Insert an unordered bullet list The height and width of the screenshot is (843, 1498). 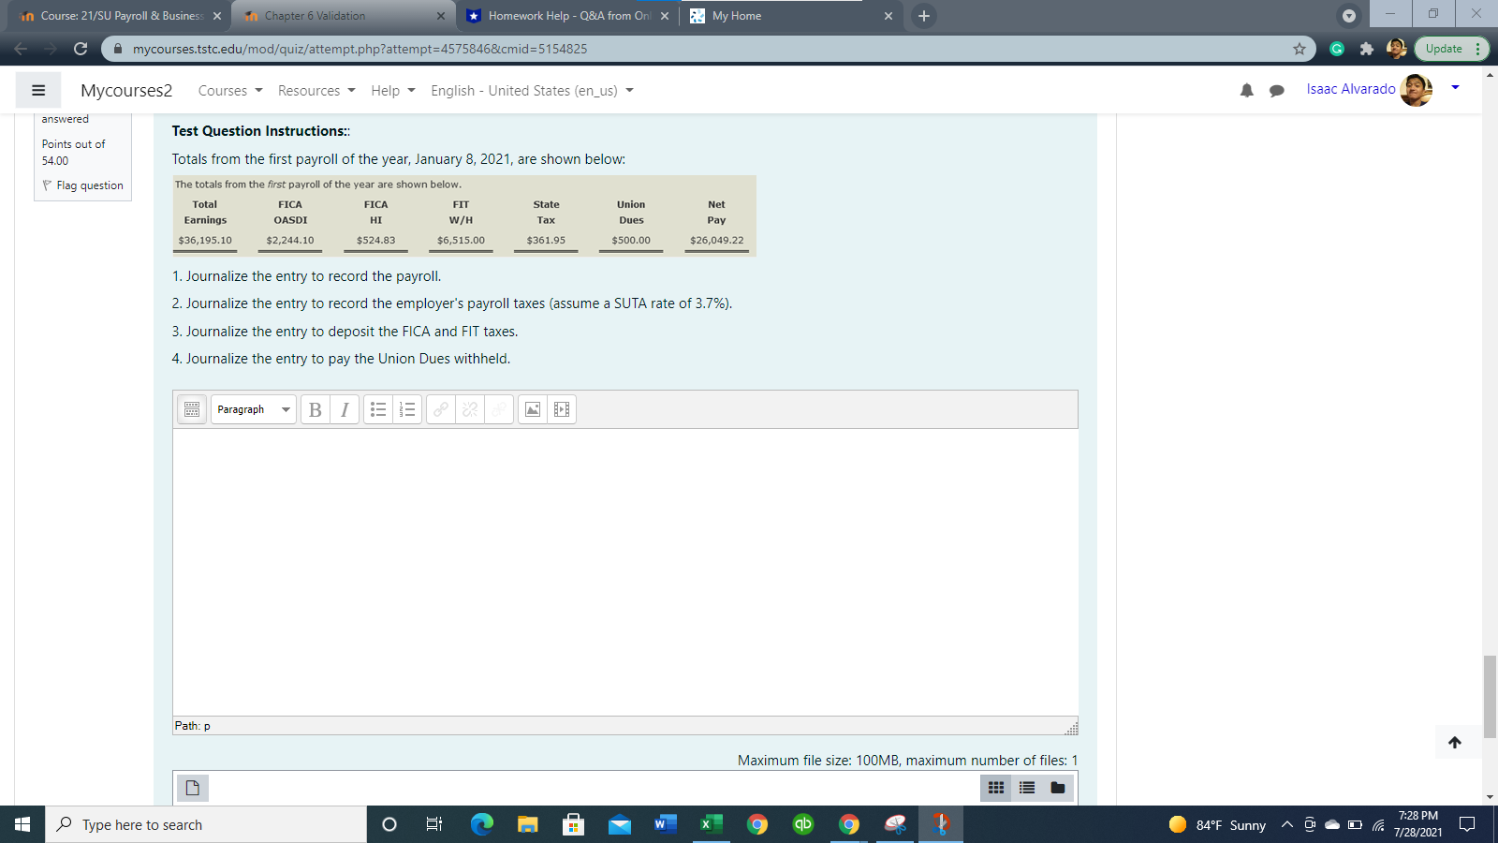click(378, 408)
